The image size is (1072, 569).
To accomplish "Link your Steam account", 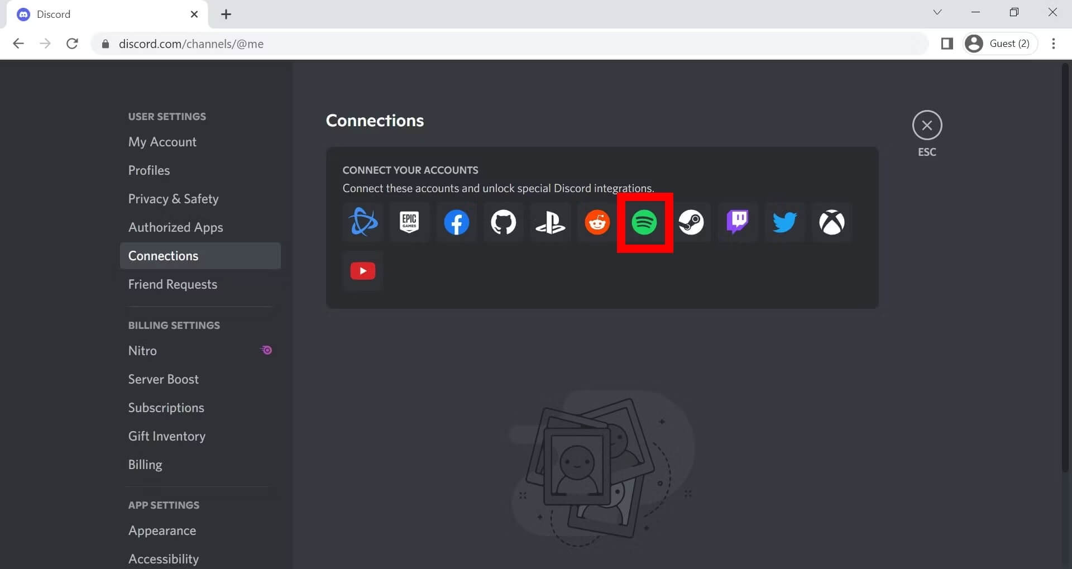I will (691, 222).
